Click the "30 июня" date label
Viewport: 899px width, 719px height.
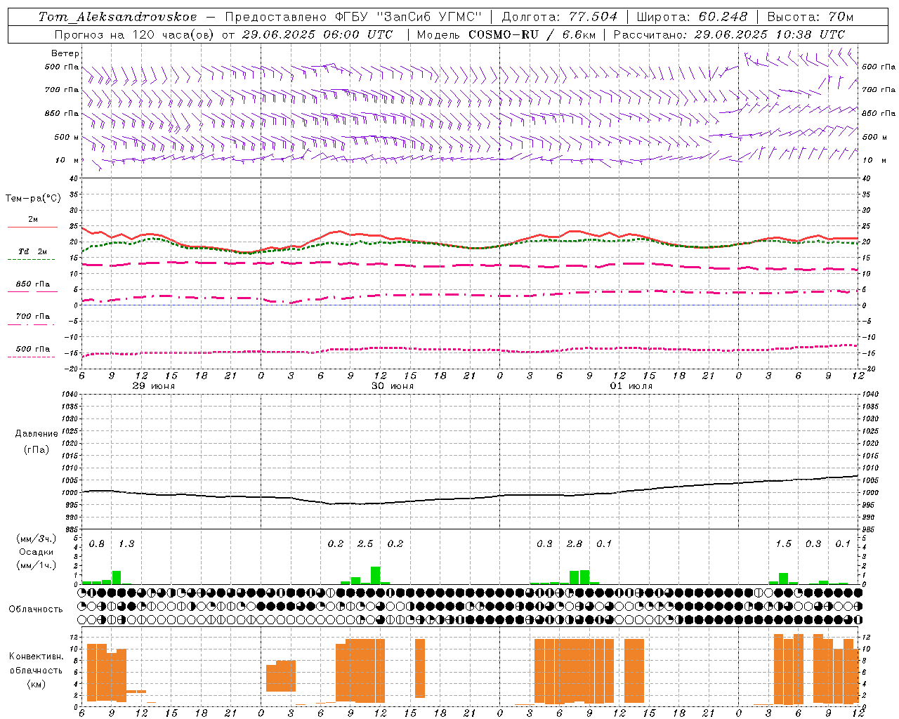[393, 386]
